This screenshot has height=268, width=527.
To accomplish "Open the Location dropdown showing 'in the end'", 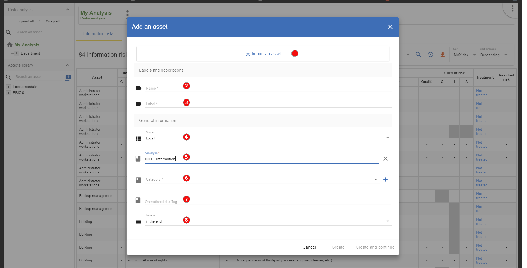I will click(x=388, y=221).
